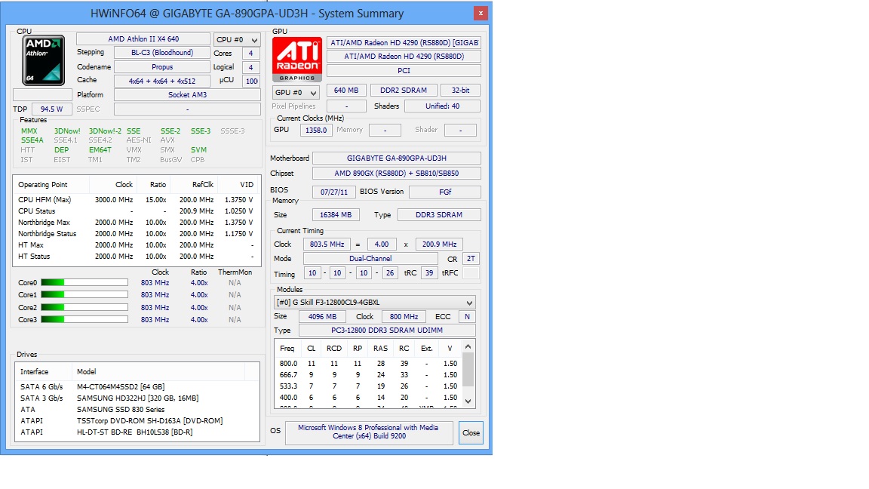The width and height of the screenshot is (869, 489).
Task: Click the SSE-3 feature label
Action: pyautogui.click(x=201, y=131)
